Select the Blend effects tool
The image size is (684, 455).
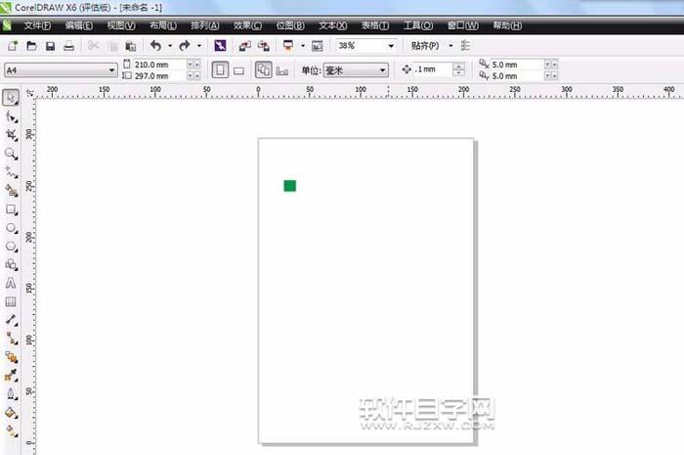12,357
